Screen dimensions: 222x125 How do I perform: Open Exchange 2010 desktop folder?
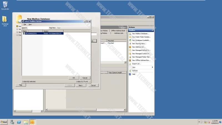click(5, 21)
